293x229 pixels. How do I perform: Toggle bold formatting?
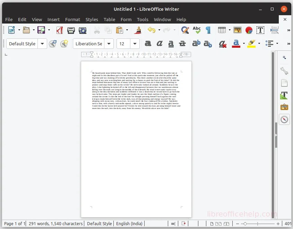point(148,44)
